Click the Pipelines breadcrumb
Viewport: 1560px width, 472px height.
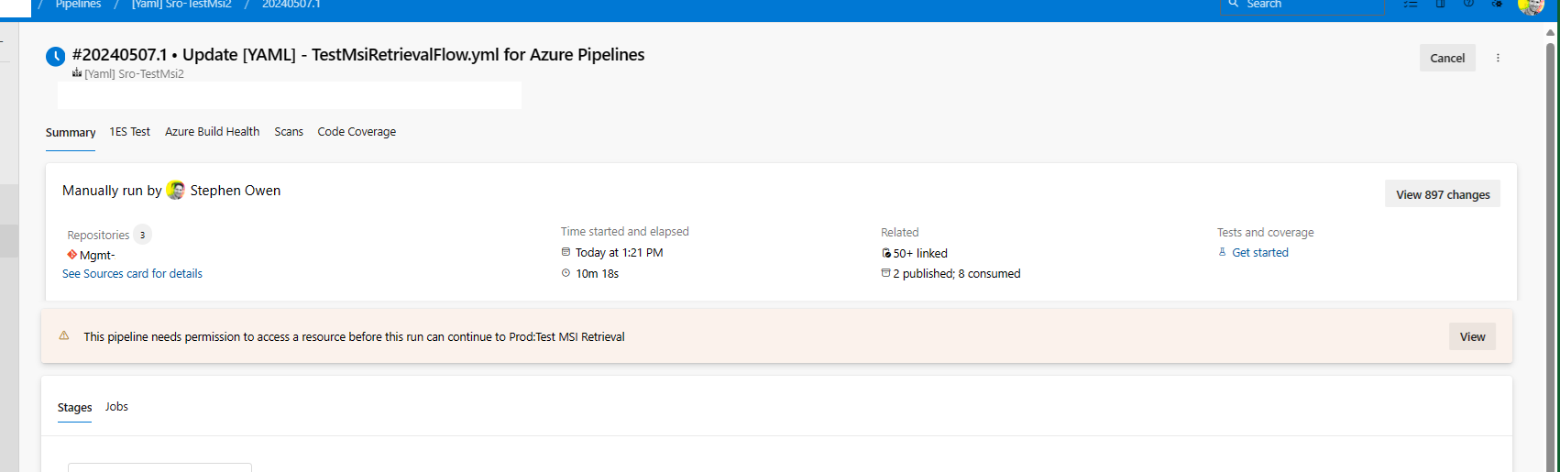coord(78,4)
